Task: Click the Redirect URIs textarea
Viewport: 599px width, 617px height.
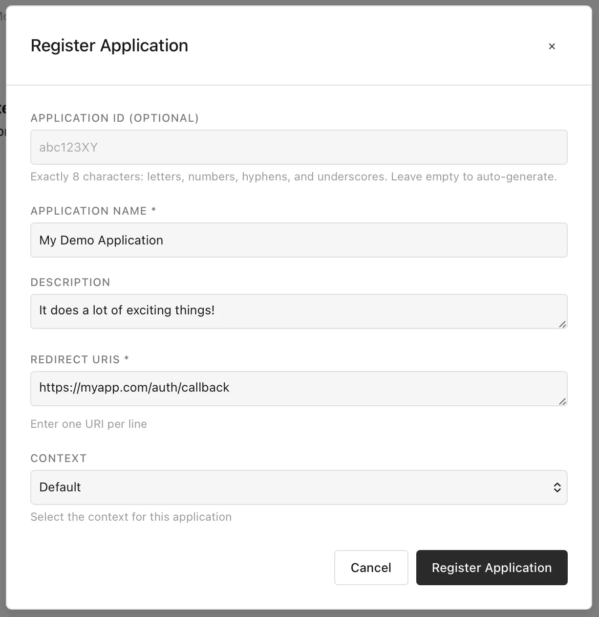Action: click(299, 388)
